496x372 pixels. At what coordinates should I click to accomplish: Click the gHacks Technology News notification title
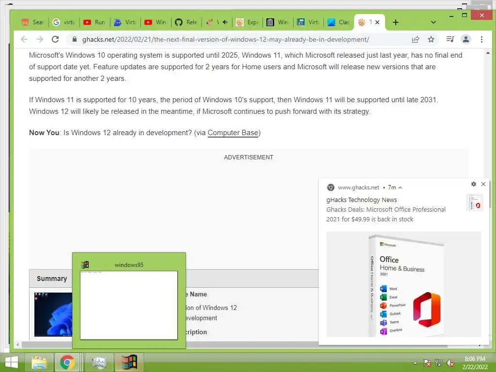pyautogui.click(x=361, y=200)
